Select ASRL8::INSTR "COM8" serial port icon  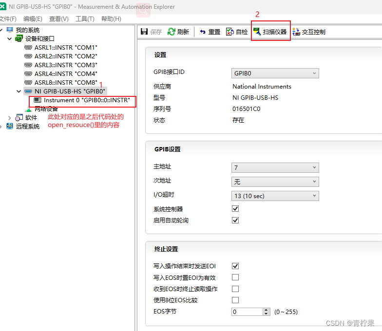[28, 82]
